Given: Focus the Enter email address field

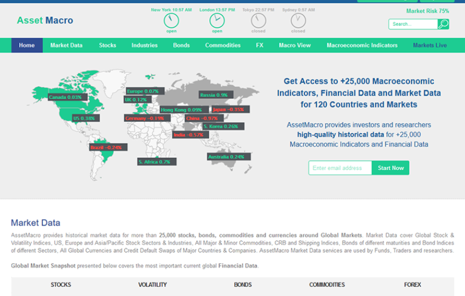Looking at the screenshot, I should pos(340,168).
